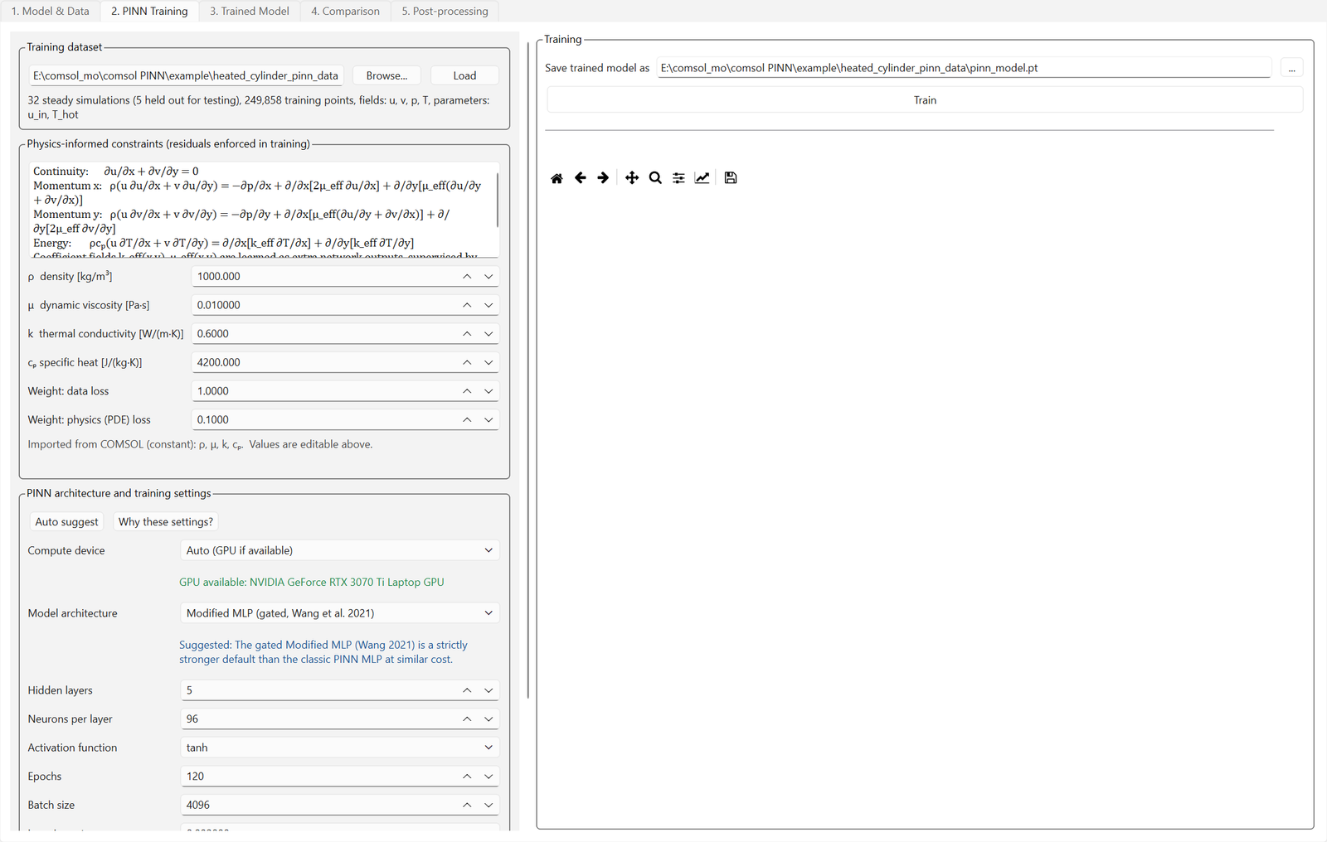
Task: Switch to the 3. Trained Model tab
Action: (250, 11)
